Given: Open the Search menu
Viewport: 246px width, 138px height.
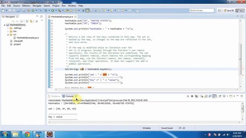Looking at the screenshot, I should [x=47, y=6].
